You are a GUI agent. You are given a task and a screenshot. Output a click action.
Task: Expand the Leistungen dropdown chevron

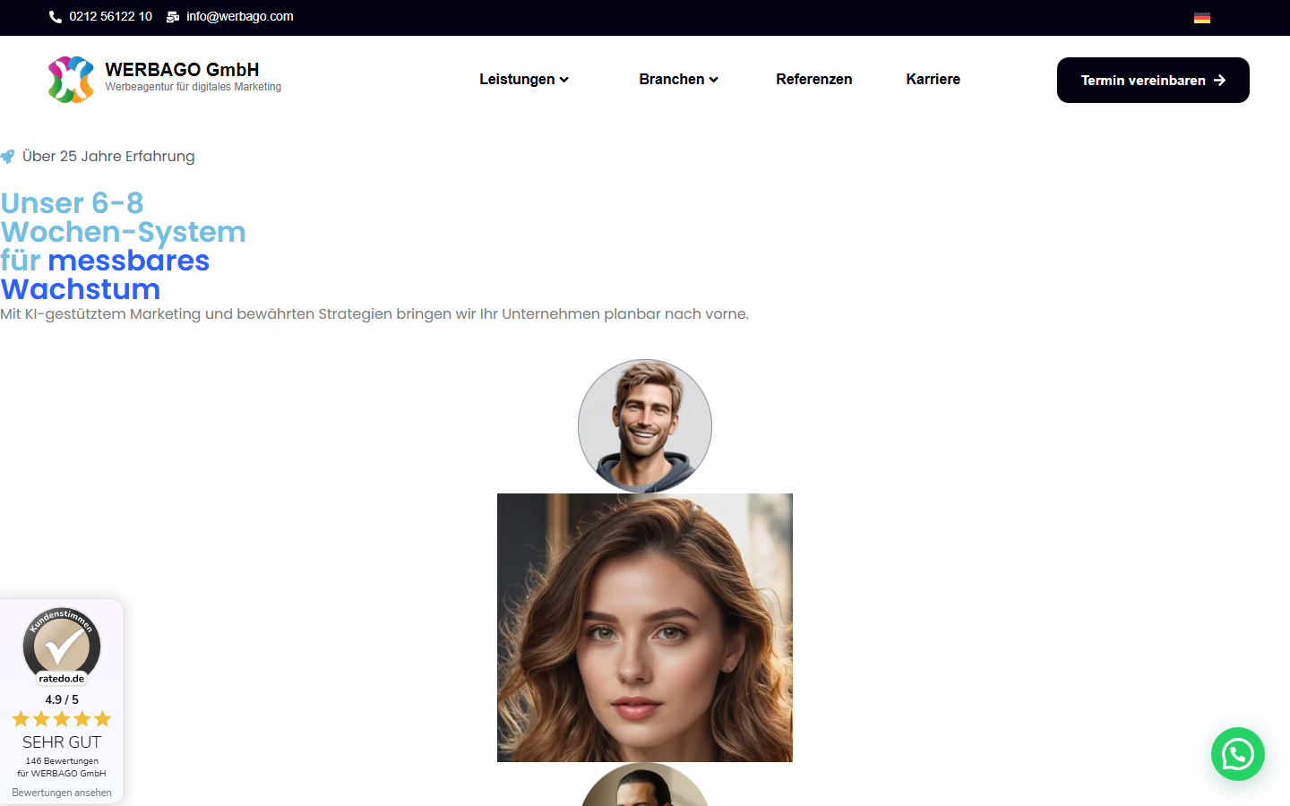point(564,80)
